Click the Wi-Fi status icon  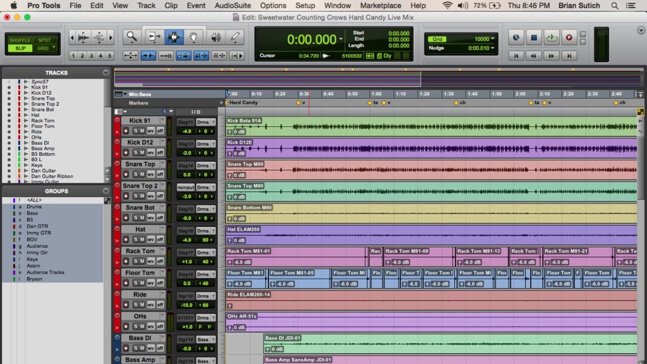[x=447, y=6]
